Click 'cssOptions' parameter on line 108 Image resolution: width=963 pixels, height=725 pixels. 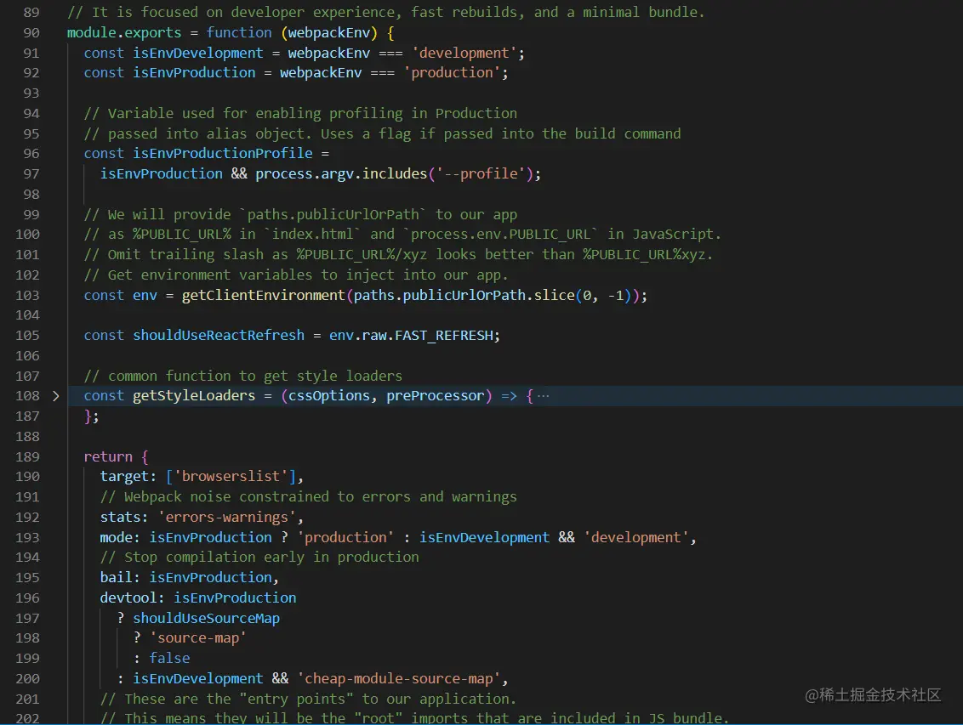click(x=328, y=396)
